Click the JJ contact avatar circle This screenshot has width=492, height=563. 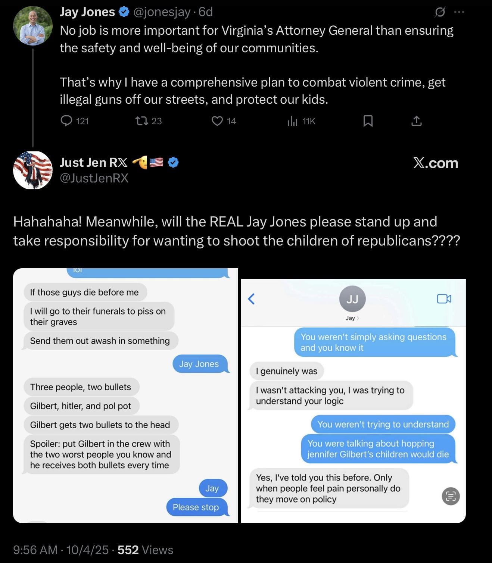click(352, 299)
